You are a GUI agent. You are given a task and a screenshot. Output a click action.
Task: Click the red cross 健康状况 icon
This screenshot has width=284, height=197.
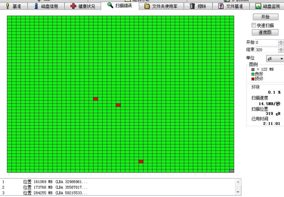pyautogui.click(x=73, y=6)
